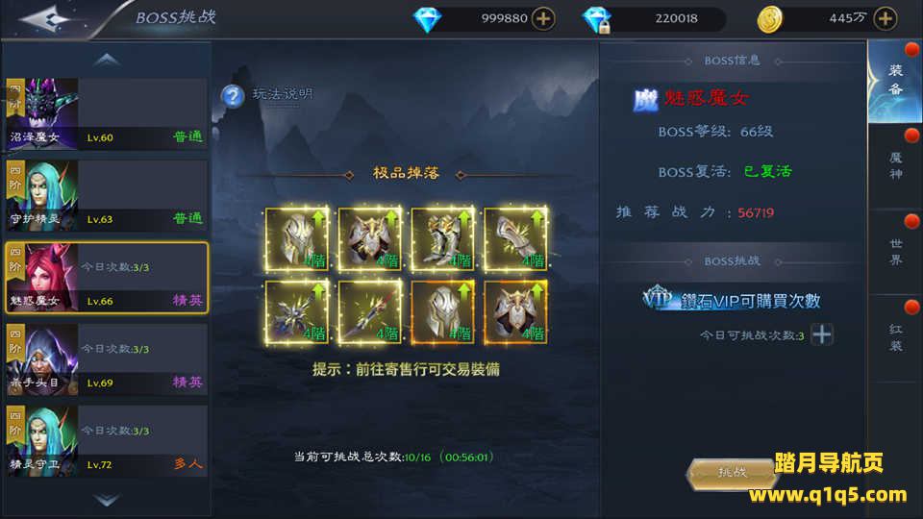The height and width of the screenshot is (519, 923).
Task: Open the 世界 side tab
Action: (895, 252)
